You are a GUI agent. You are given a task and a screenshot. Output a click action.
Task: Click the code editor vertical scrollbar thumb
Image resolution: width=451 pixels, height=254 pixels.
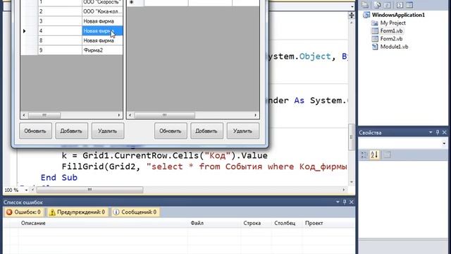pyautogui.click(x=352, y=137)
